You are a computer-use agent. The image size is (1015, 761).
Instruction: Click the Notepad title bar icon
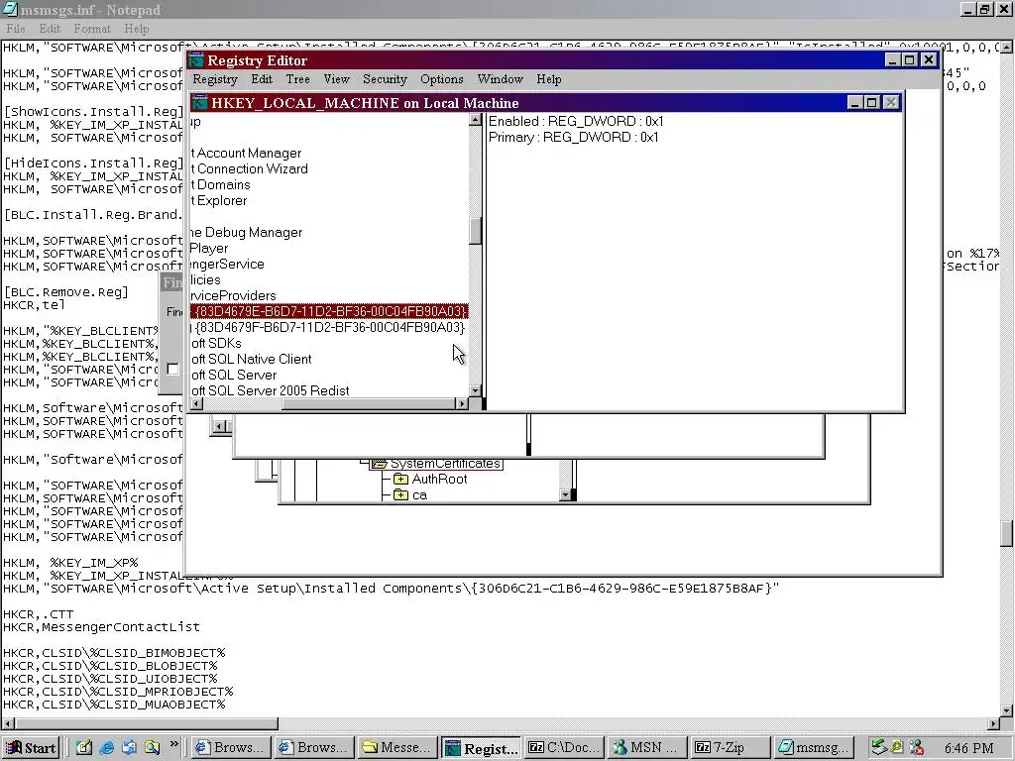click(10, 9)
